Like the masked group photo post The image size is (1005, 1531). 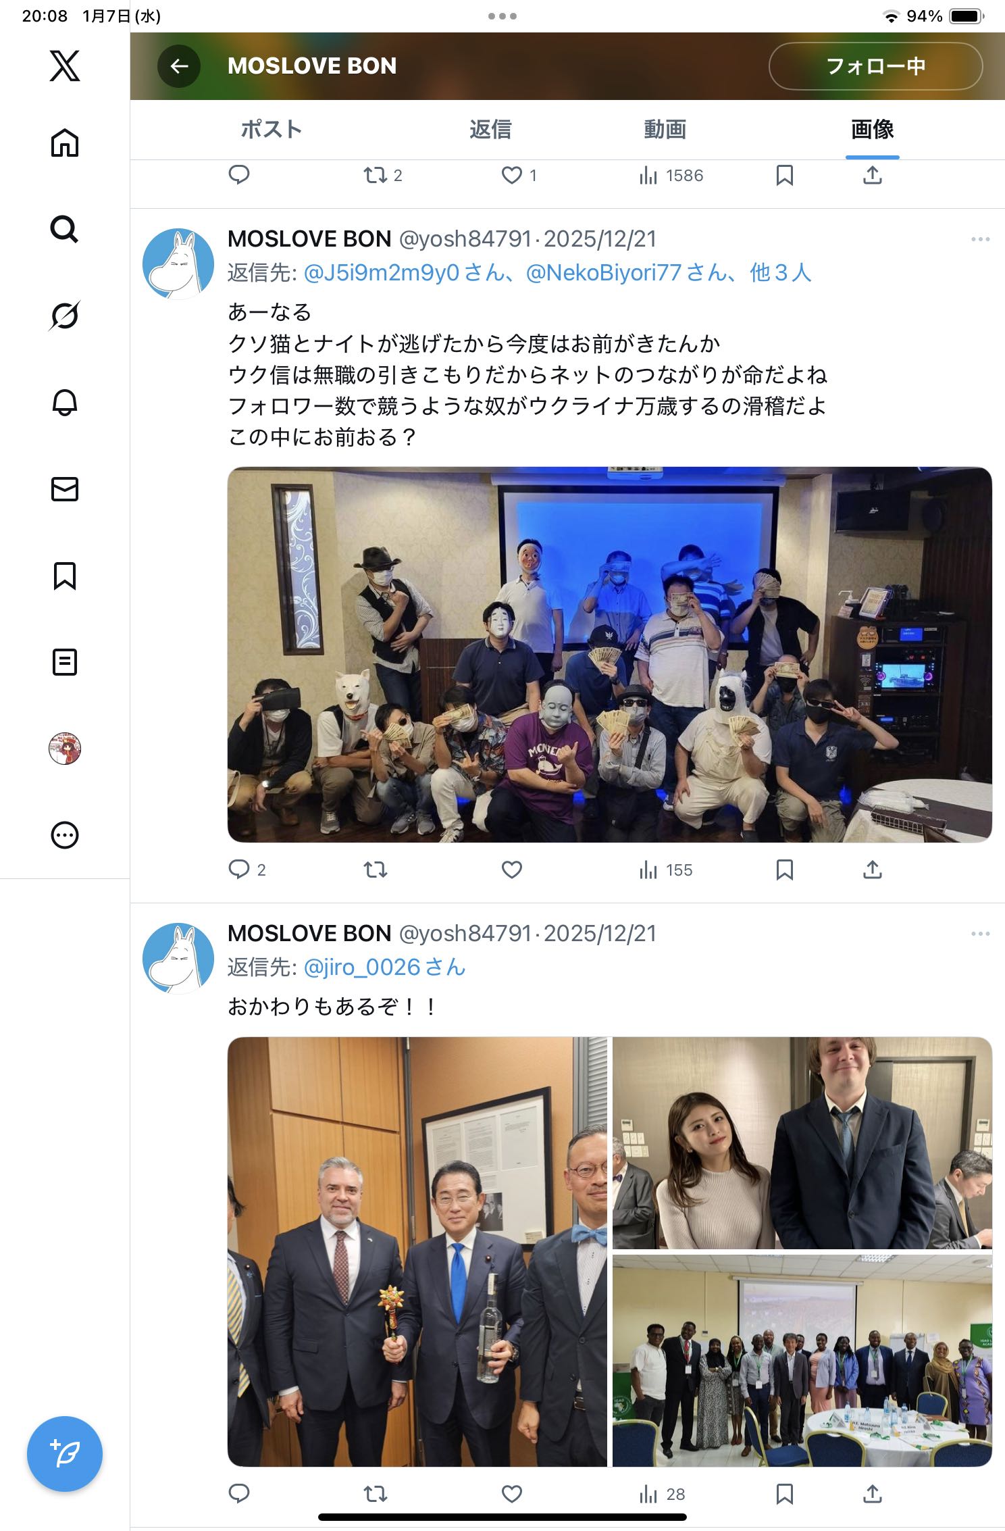[512, 870]
